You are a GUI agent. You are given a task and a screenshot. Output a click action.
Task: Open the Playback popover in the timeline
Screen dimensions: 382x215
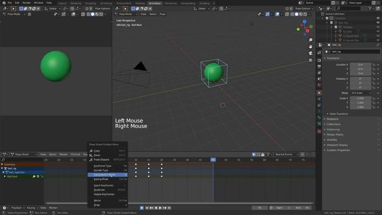(17, 208)
